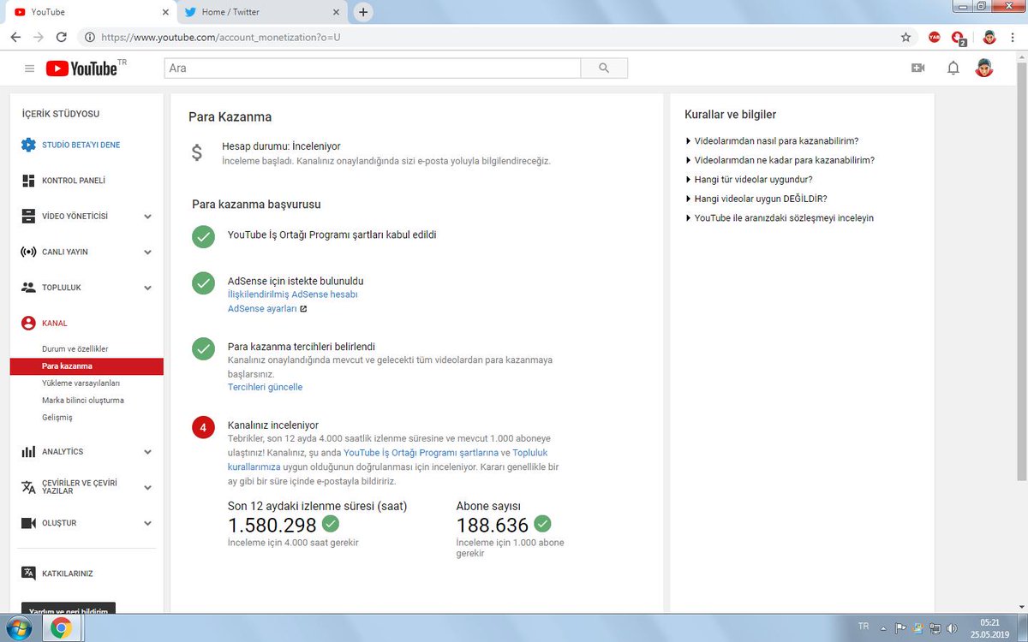Click the Oluştur camera icon

click(28, 523)
